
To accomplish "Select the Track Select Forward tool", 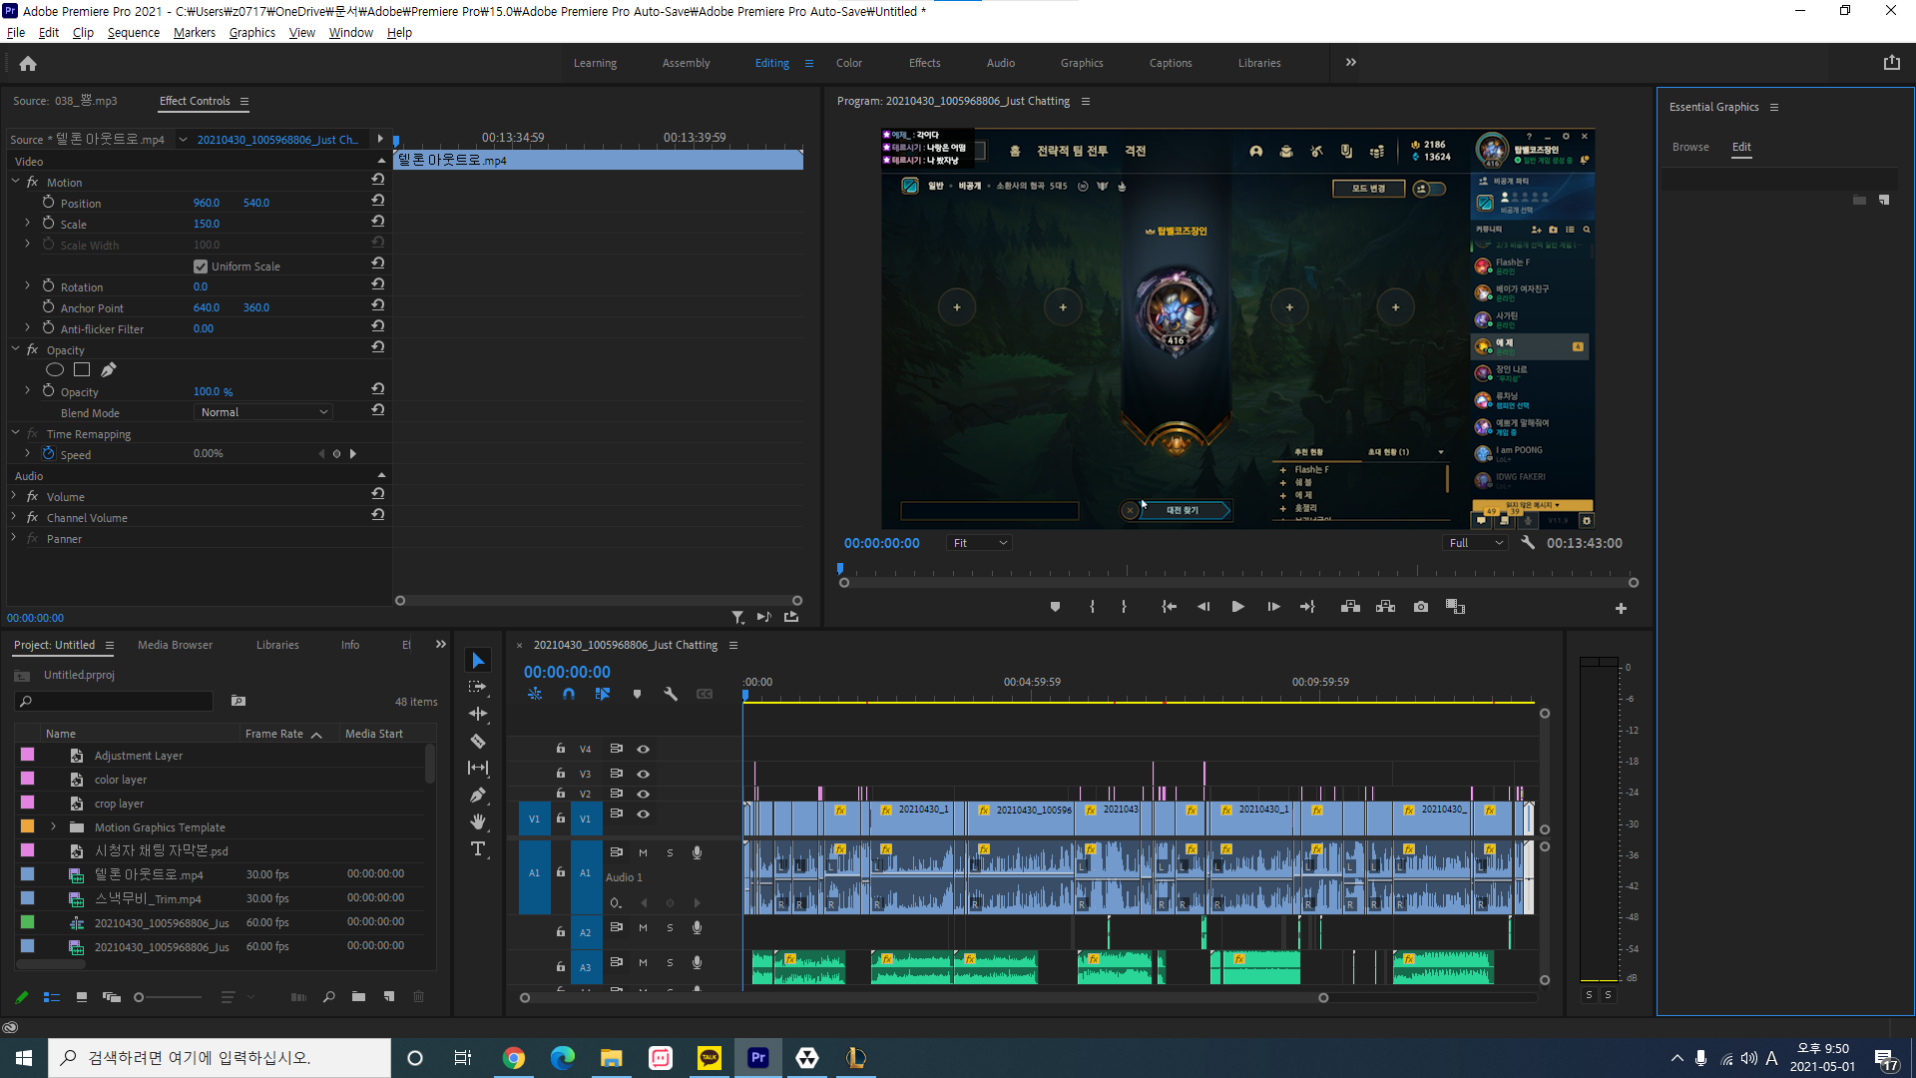I will (x=478, y=687).
